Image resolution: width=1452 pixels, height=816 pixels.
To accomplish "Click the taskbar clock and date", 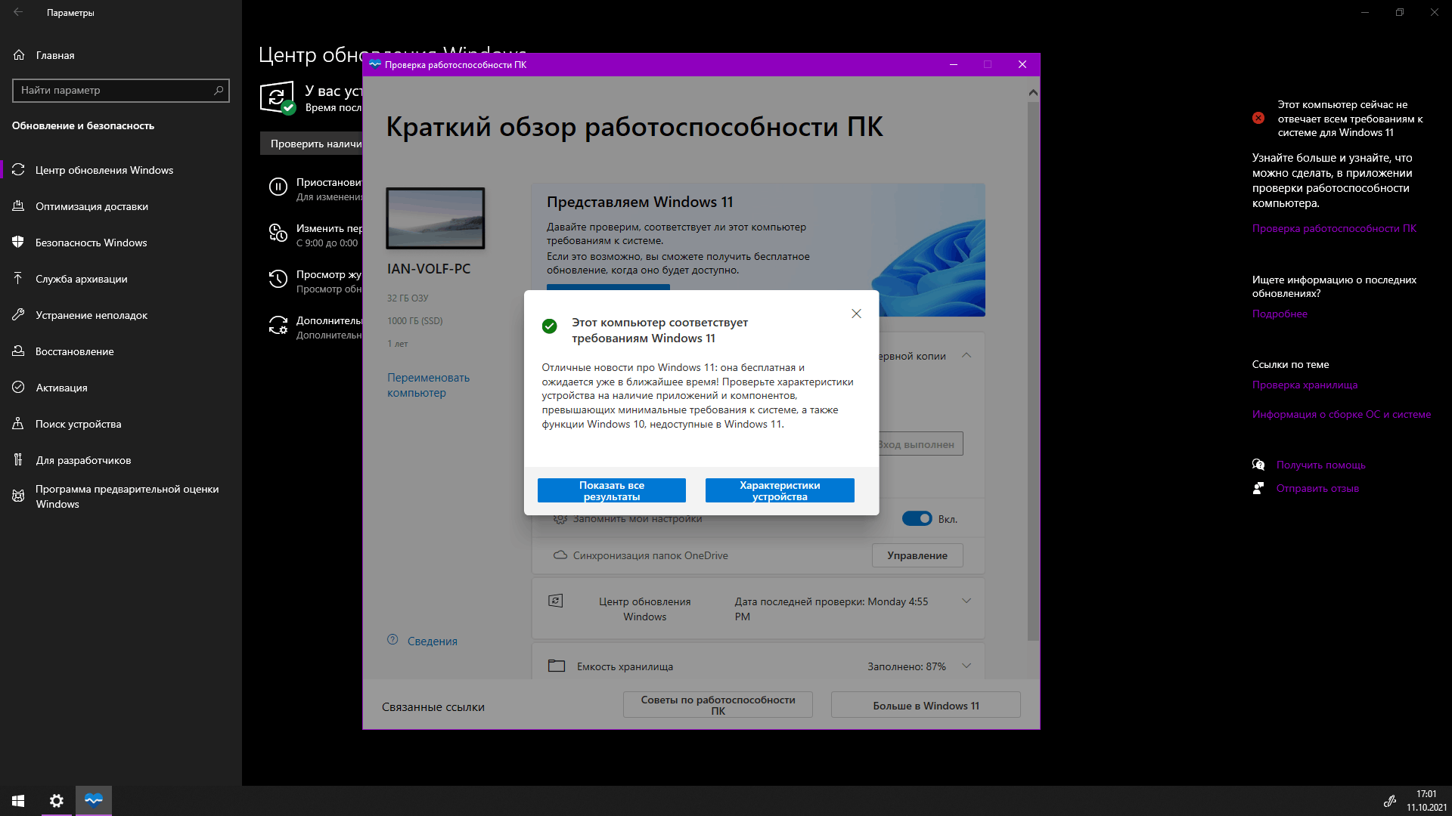I will [x=1426, y=801].
